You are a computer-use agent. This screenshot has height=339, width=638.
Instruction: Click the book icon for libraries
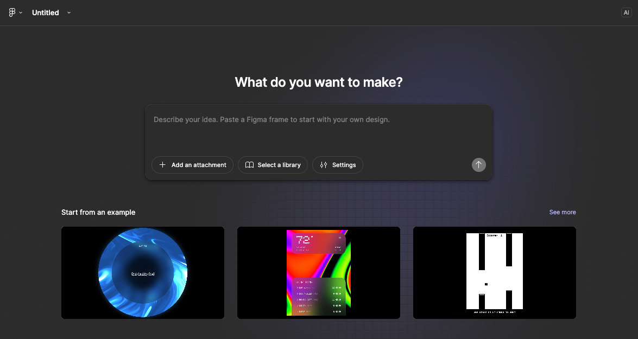[249, 165]
